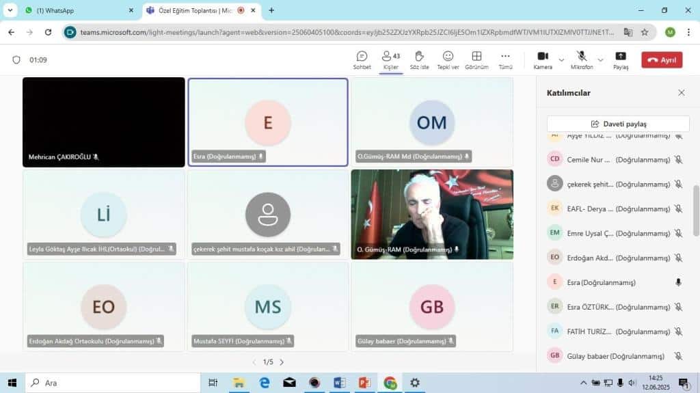Open a new browser tab
The width and height of the screenshot is (700, 393).
coord(271,10)
